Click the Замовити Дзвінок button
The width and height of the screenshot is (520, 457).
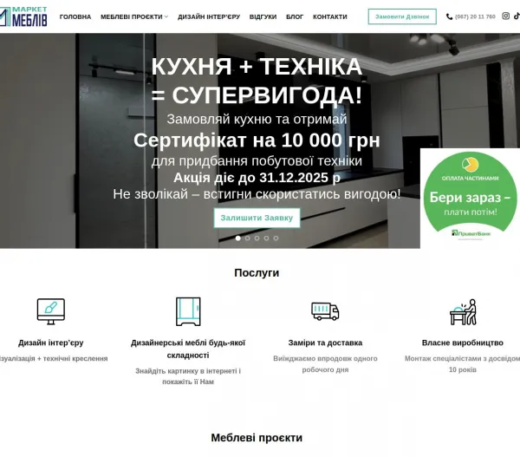coord(402,16)
